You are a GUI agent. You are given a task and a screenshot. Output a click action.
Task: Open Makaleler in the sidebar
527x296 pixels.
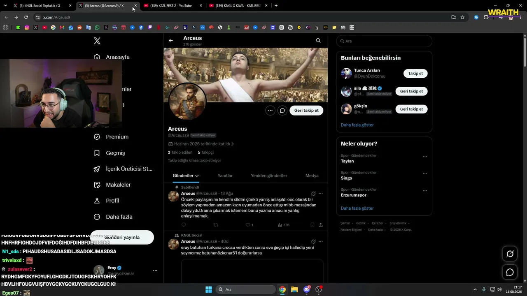(x=112, y=185)
